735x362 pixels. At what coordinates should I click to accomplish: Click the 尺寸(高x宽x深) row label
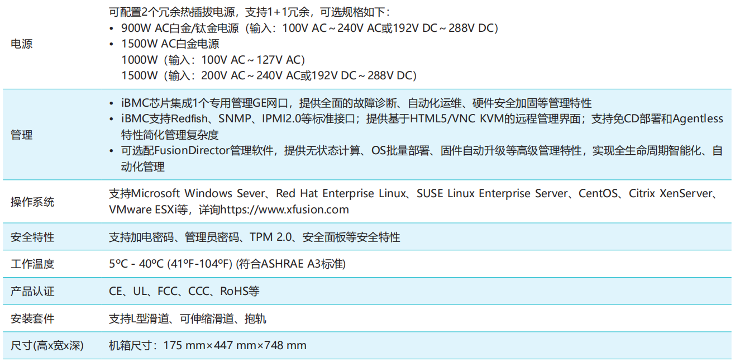47,346
